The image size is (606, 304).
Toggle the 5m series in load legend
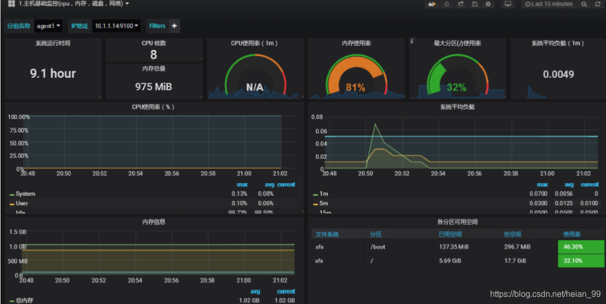[324, 203]
